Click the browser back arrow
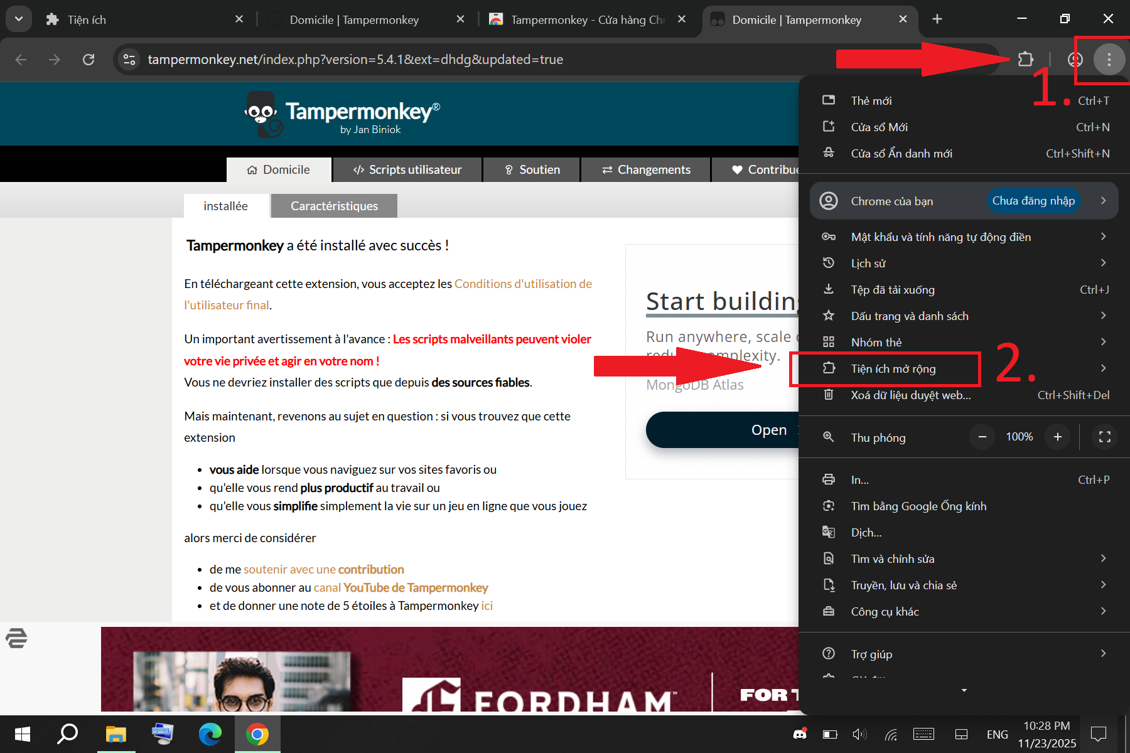 21,60
